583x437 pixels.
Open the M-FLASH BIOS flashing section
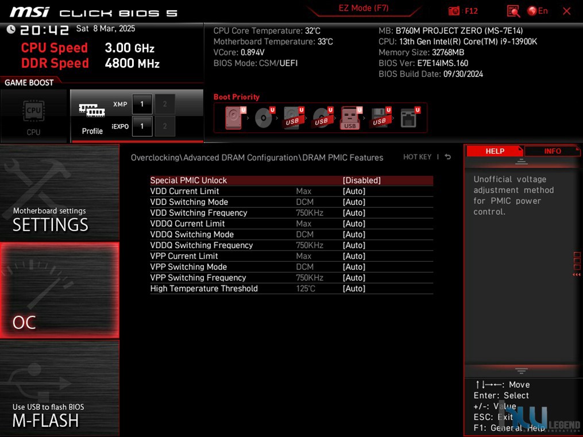pyautogui.click(x=60, y=389)
